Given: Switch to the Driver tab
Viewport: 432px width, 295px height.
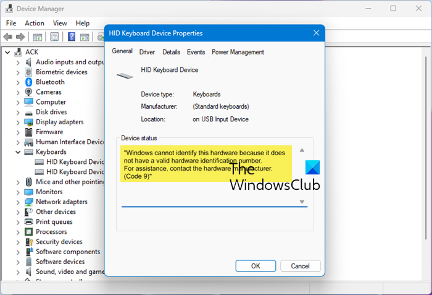Looking at the screenshot, I should pyautogui.click(x=147, y=53).
